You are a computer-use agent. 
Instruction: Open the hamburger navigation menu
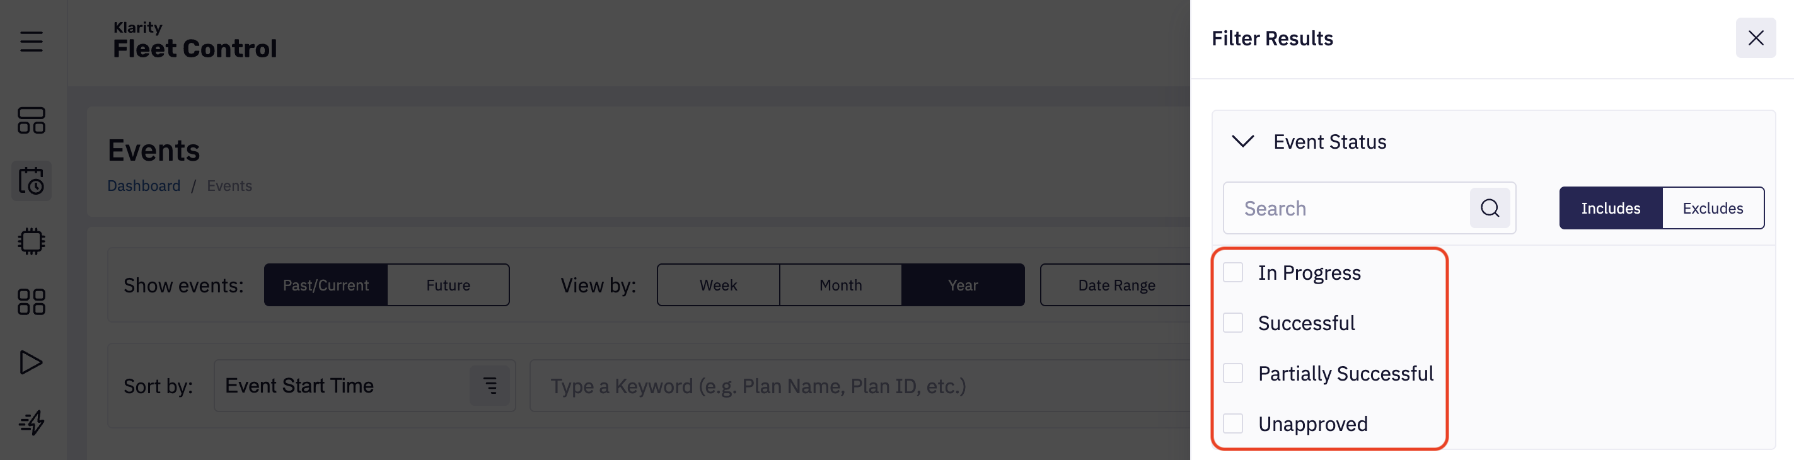click(x=32, y=42)
